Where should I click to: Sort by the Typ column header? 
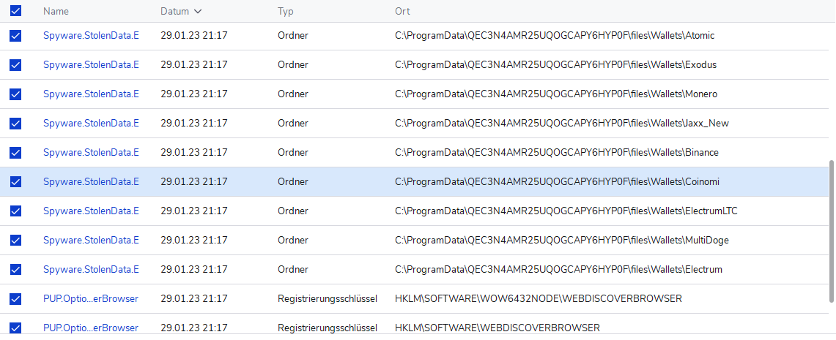click(x=286, y=11)
